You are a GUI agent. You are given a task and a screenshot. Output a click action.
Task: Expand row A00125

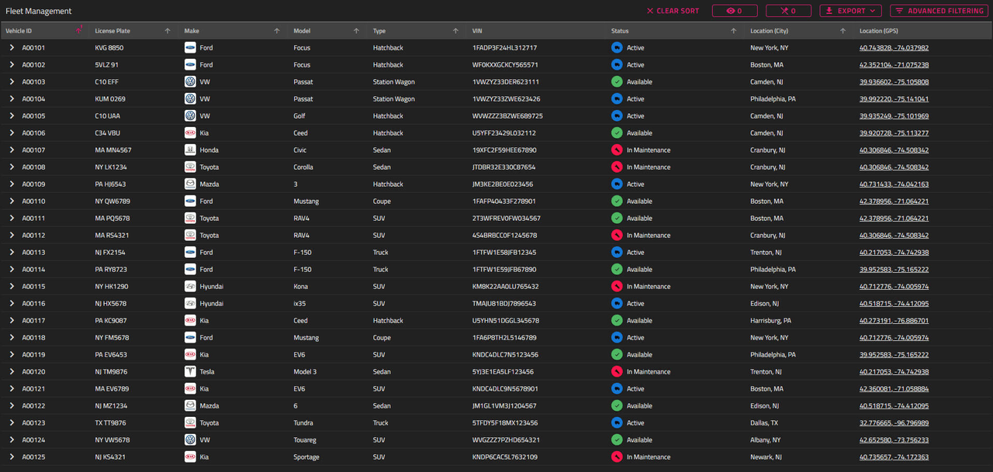[12, 456]
